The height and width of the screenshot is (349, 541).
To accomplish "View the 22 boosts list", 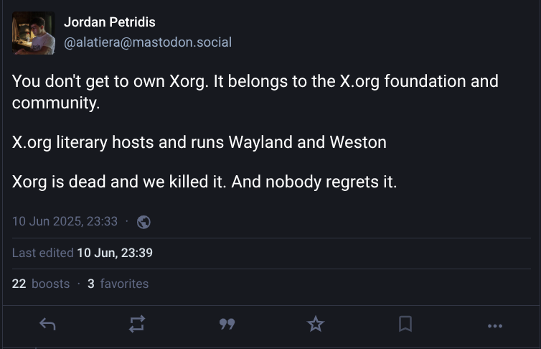I will (41, 284).
